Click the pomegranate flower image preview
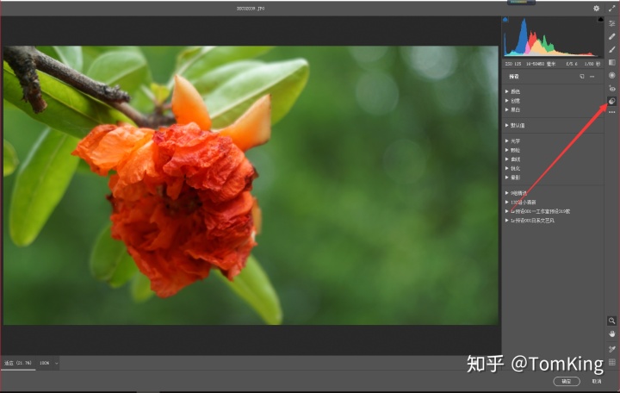 tap(251, 185)
